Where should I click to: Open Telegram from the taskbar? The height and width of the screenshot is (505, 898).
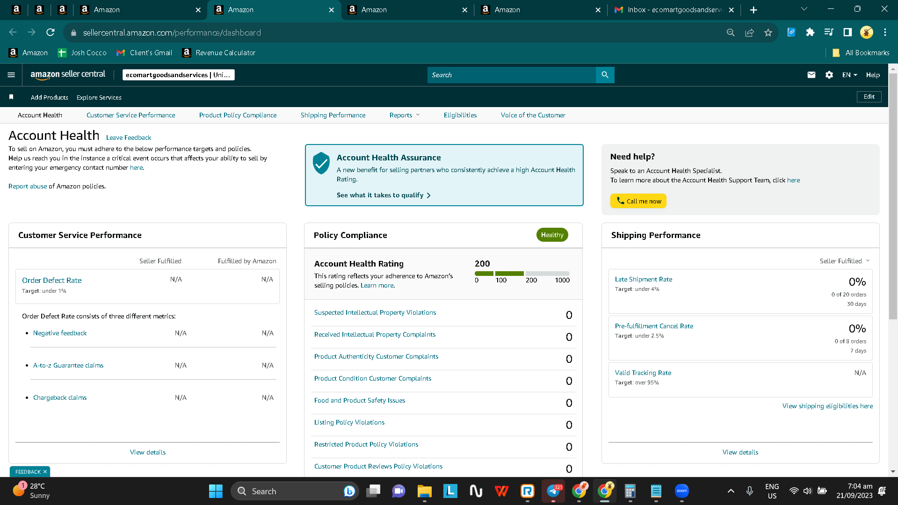[553, 491]
